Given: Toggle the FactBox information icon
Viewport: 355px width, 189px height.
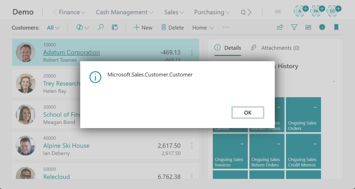Looking at the screenshot, I should click(322, 27).
